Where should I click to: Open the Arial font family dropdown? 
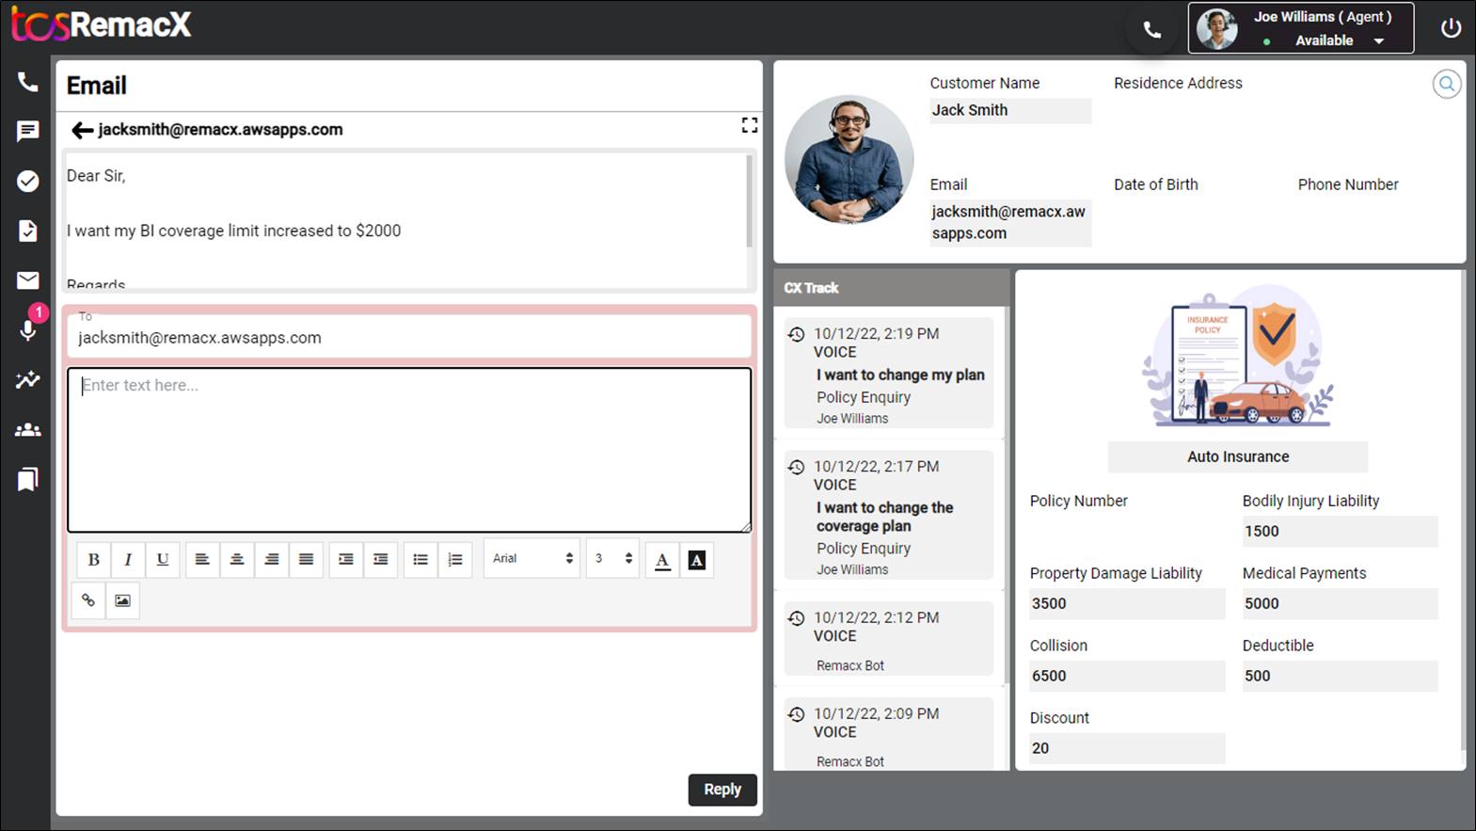[532, 559]
